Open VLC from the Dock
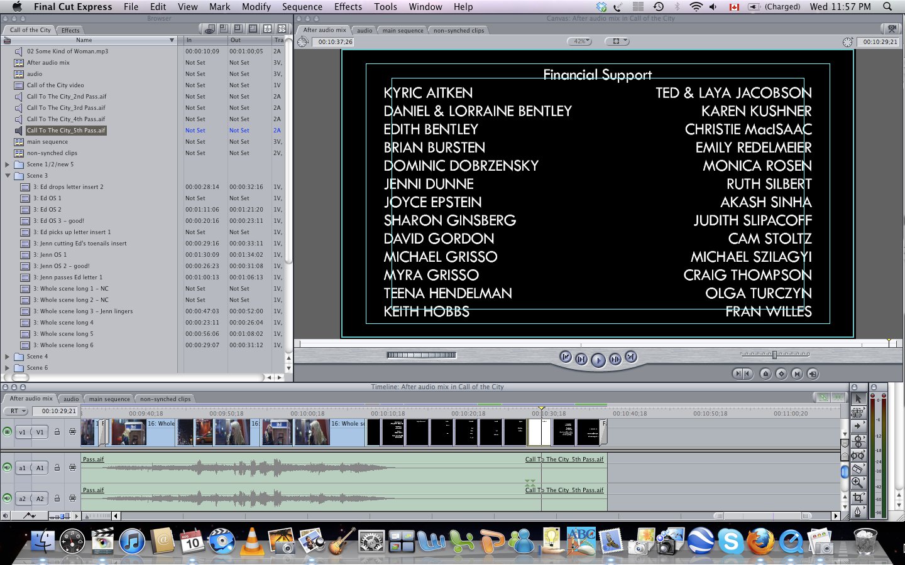 [252, 541]
